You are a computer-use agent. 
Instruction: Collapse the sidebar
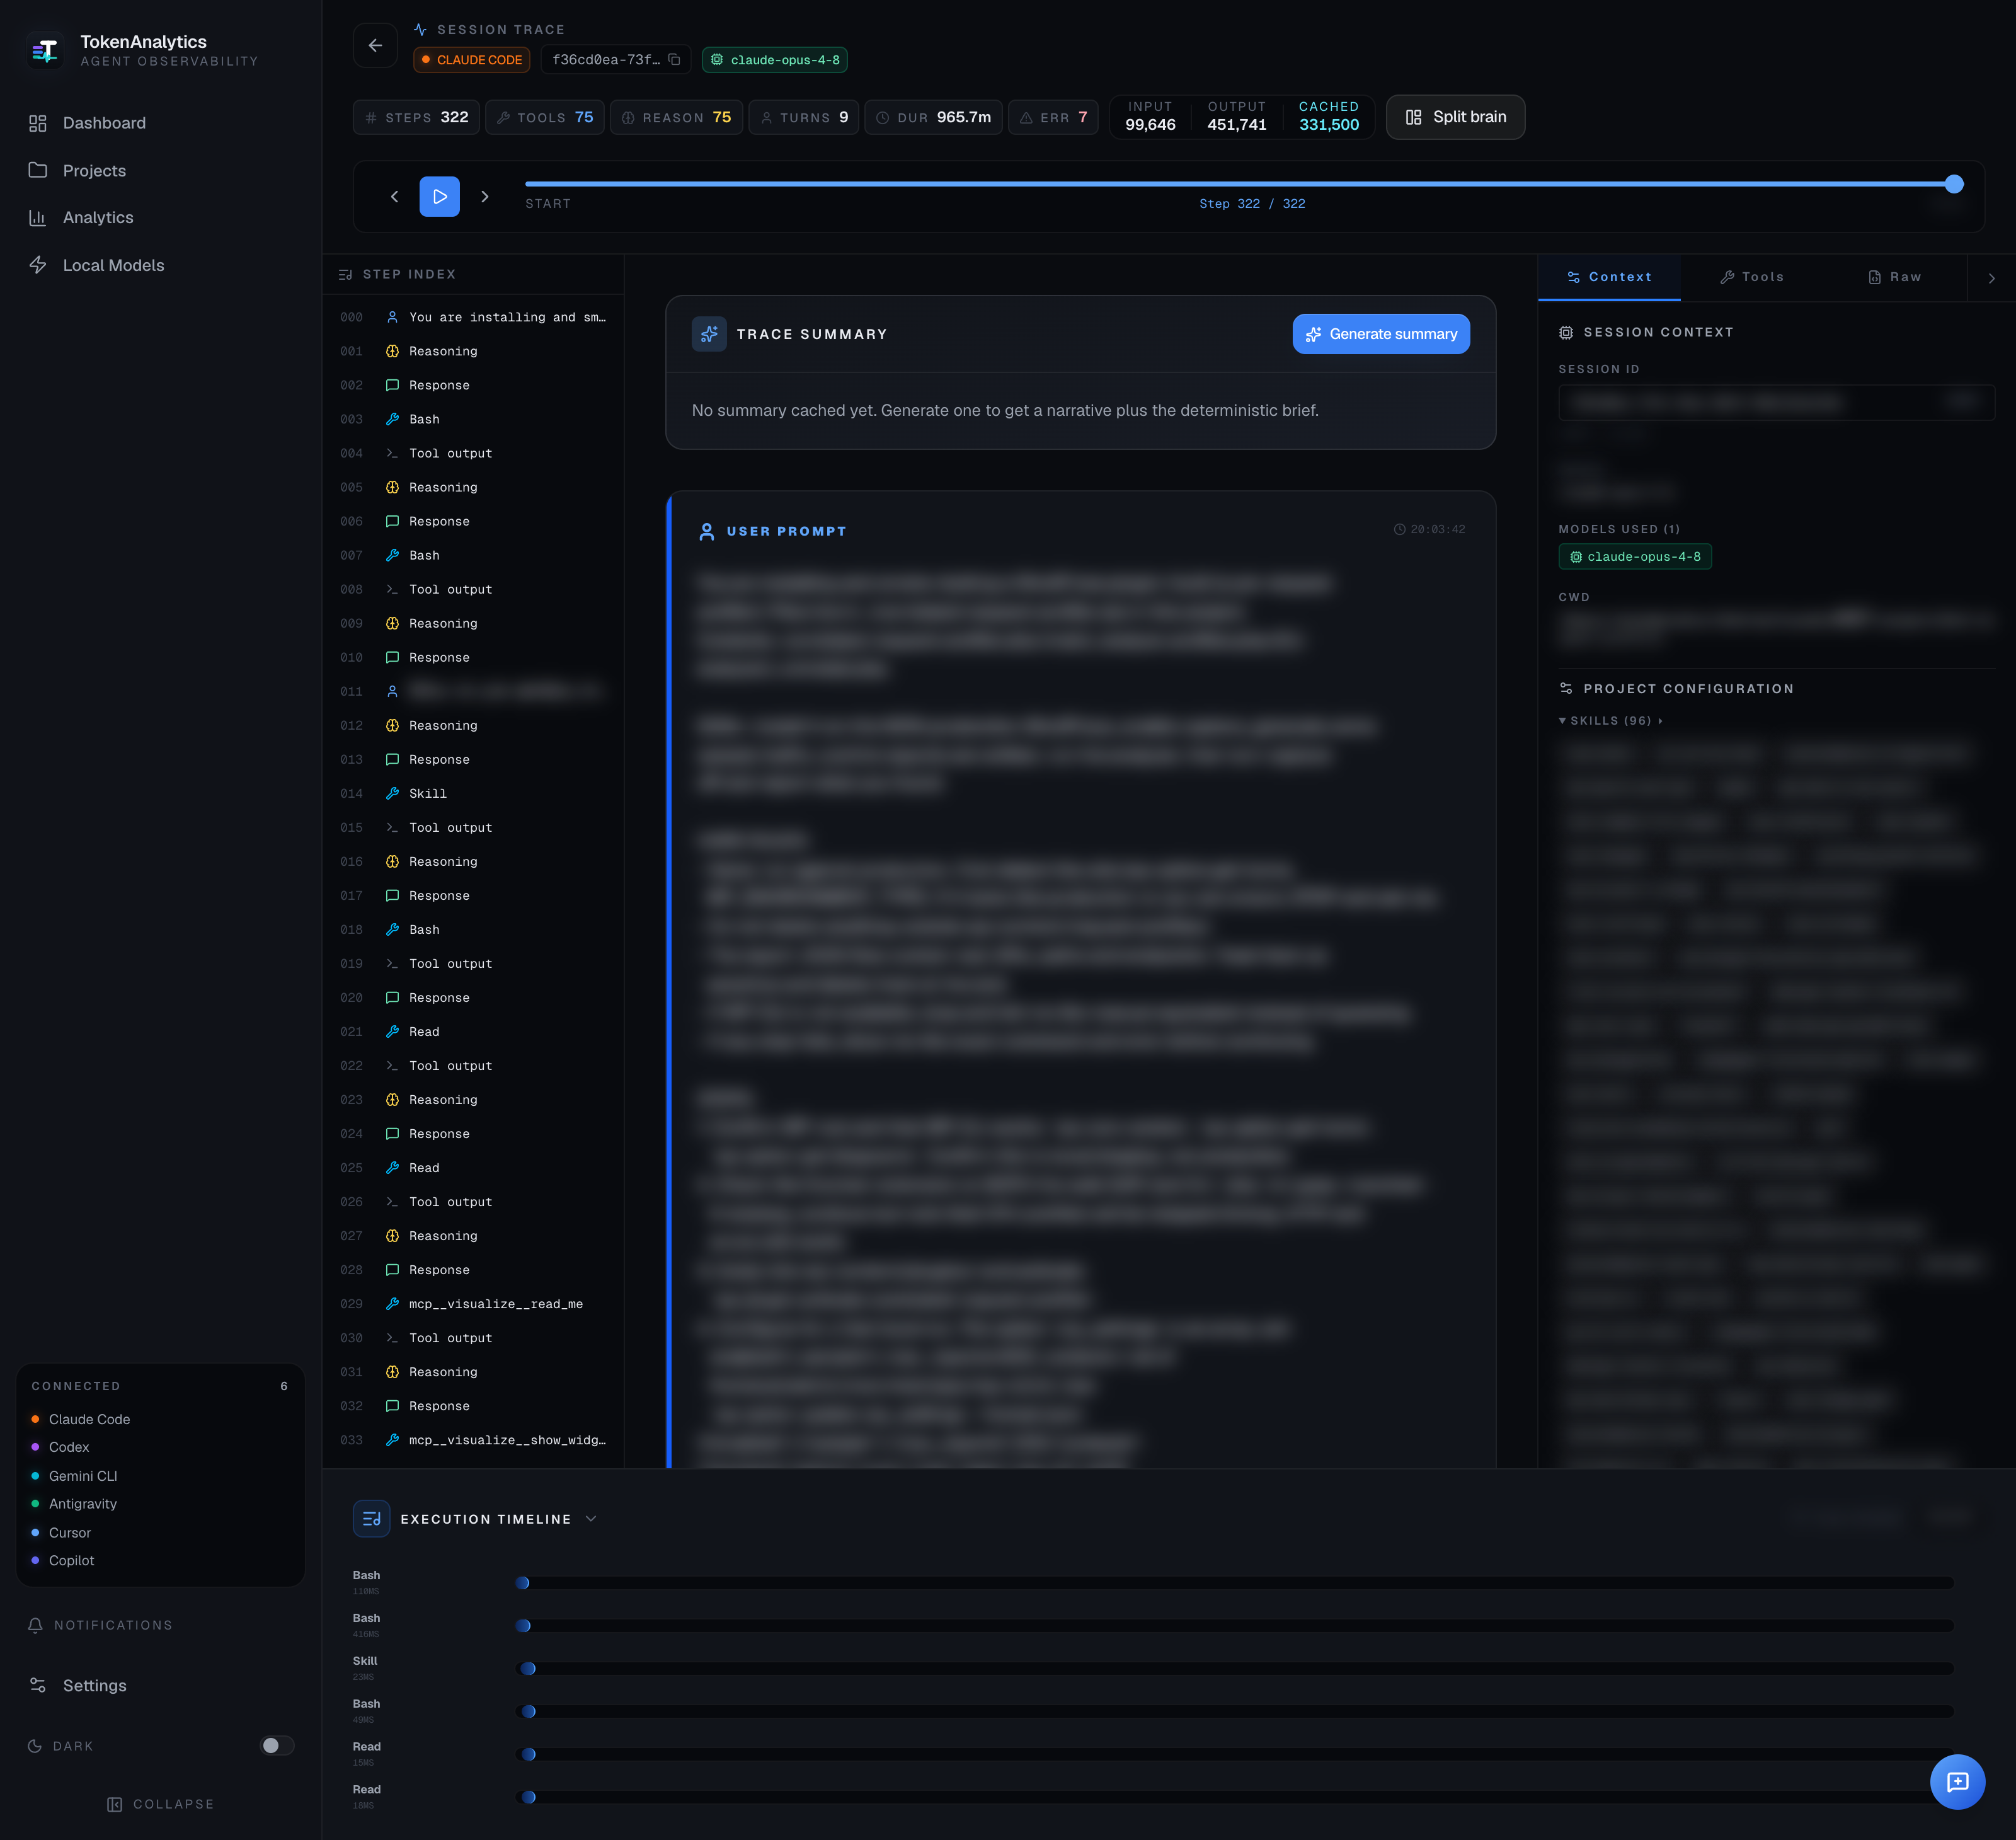pyautogui.click(x=160, y=1804)
